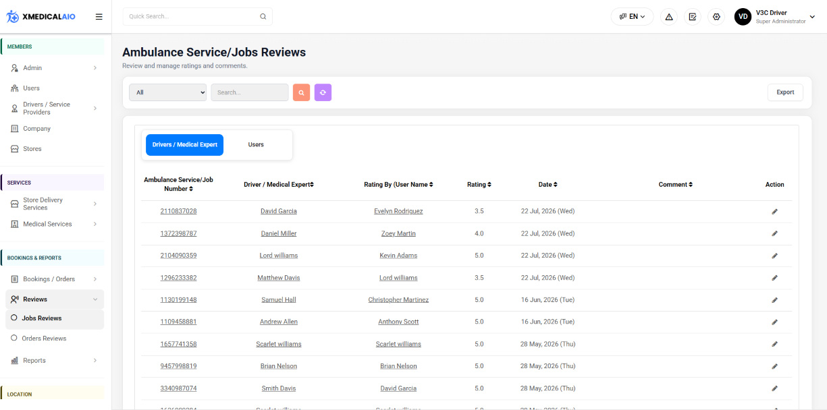Click the VD profile avatar
Image resolution: width=827 pixels, height=410 pixels.
(x=743, y=17)
